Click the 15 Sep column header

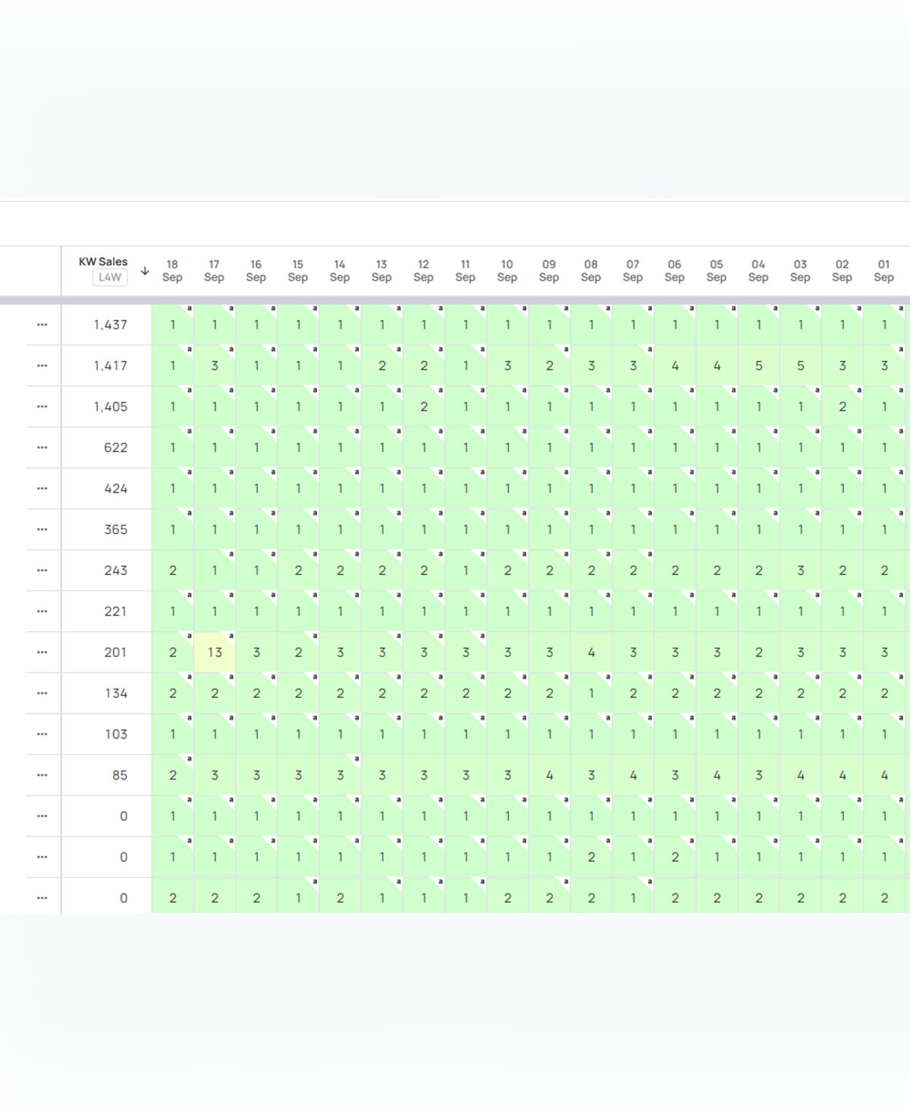pos(297,271)
